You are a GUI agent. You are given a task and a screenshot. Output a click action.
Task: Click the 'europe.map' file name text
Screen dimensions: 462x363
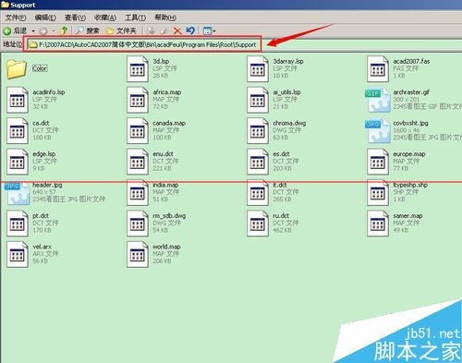click(409, 154)
